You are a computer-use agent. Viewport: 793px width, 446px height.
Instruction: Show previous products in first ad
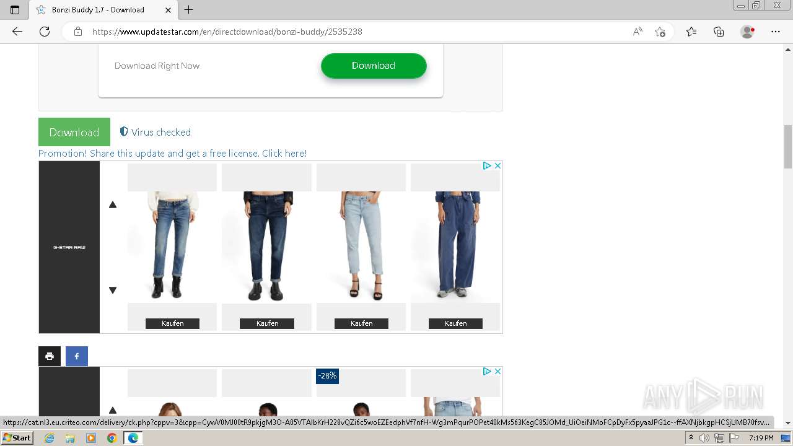113,204
